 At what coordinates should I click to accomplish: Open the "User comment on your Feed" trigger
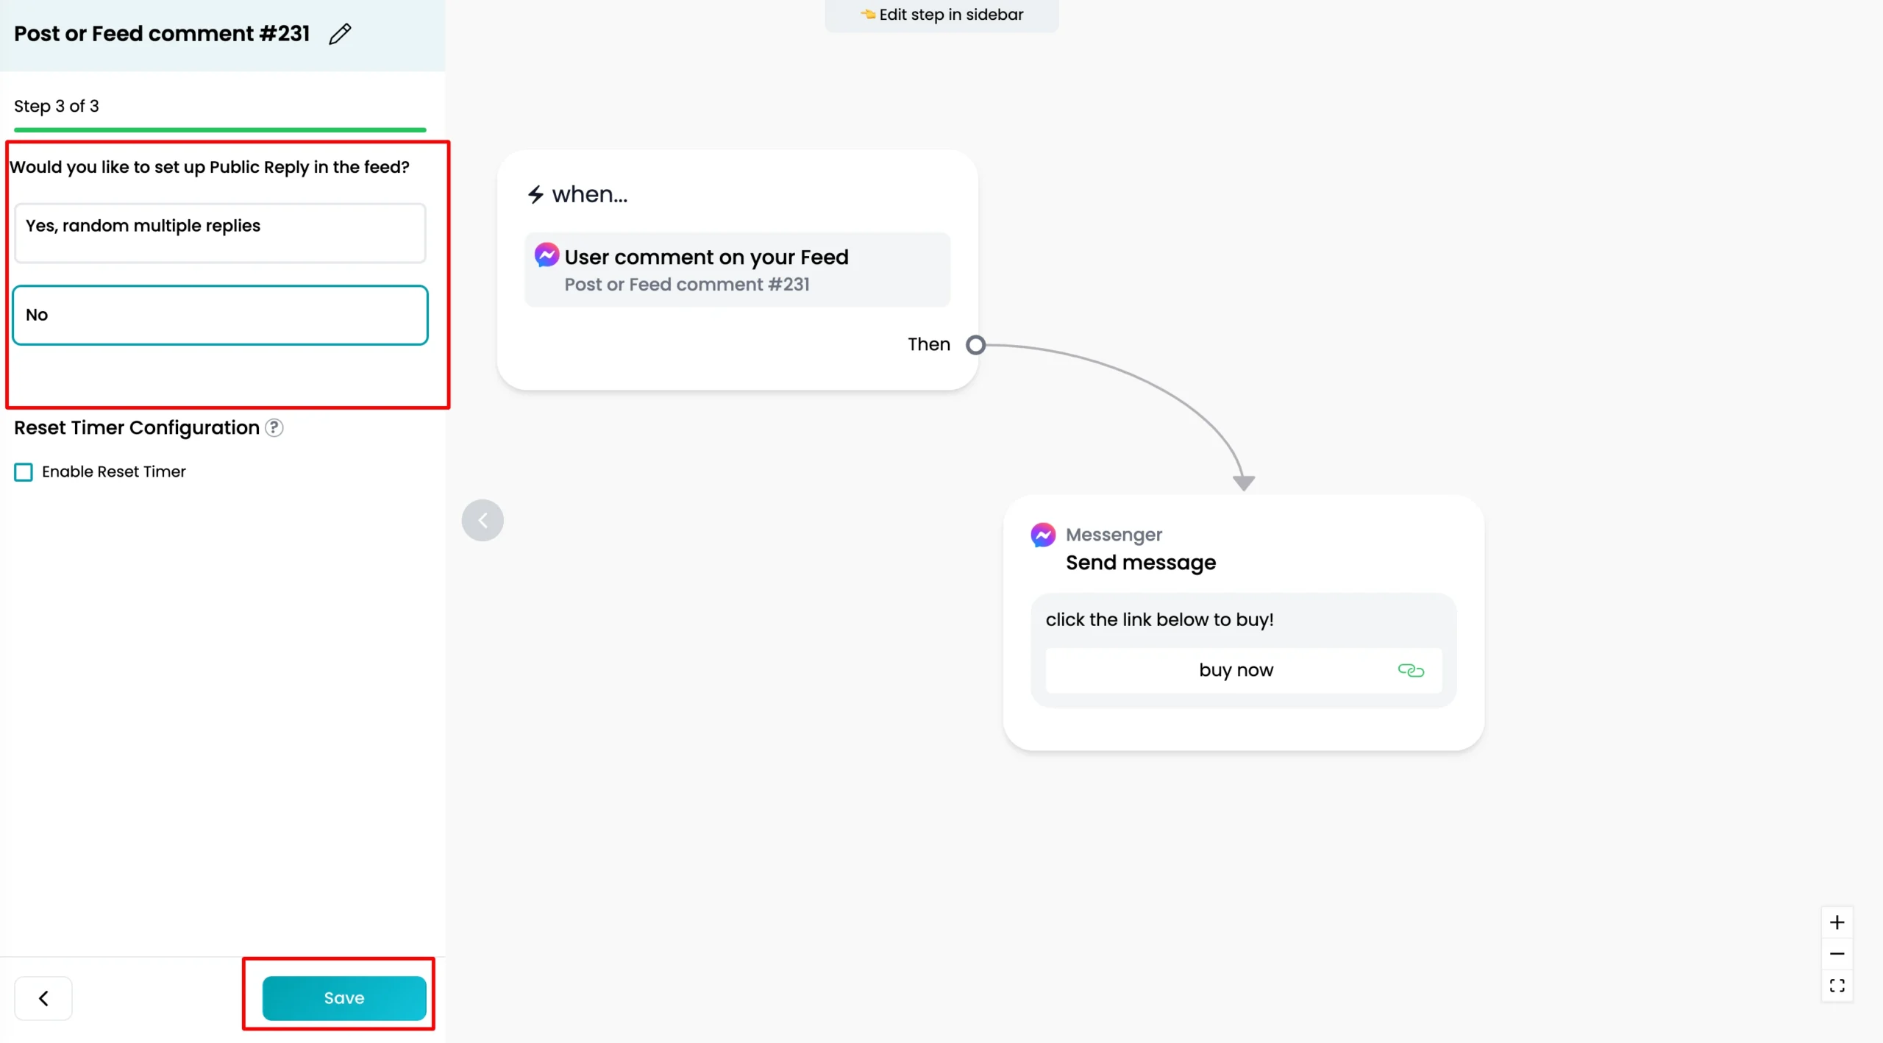[x=737, y=270]
